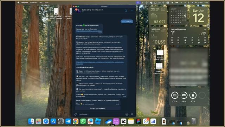The image size is (225, 127).
Task: Launch Safari from the dock
Action: click(46, 121)
